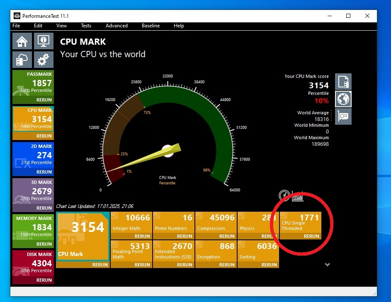The width and height of the screenshot is (391, 302).
Task: Switch to gauge chart view icon
Action: [x=284, y=195]
